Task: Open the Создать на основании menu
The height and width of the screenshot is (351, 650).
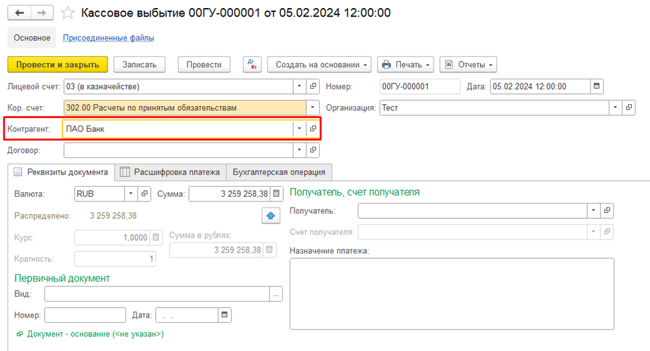Action: pos(319,65)
